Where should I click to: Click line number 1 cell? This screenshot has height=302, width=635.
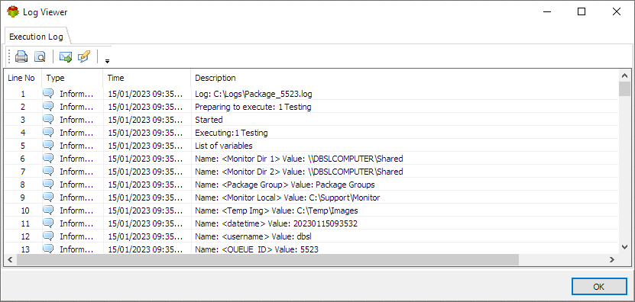(23, 94)
